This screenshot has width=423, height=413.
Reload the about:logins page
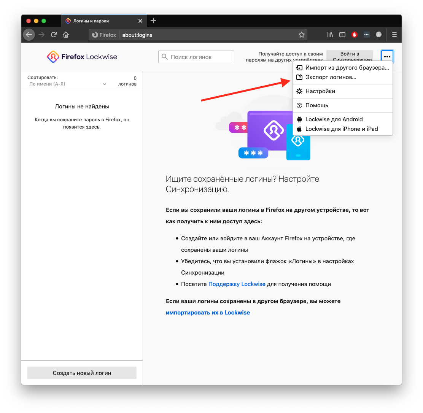pyautogui.click(x=54, y=35)
